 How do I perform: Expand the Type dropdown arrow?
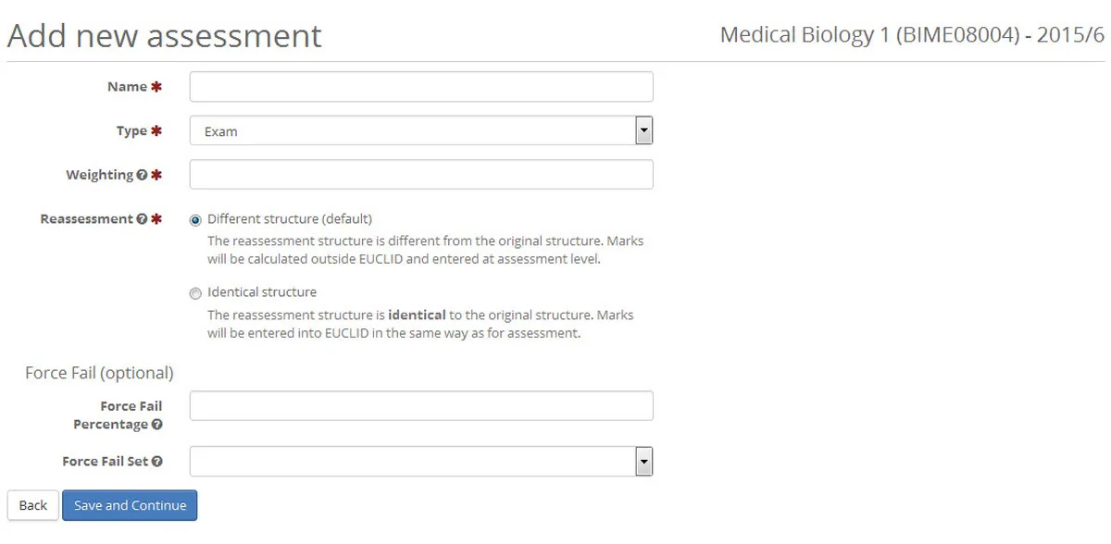(x=643, y=130)
